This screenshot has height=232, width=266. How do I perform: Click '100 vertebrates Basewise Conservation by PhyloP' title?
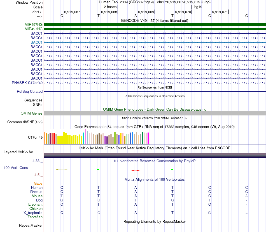(155, 161)
